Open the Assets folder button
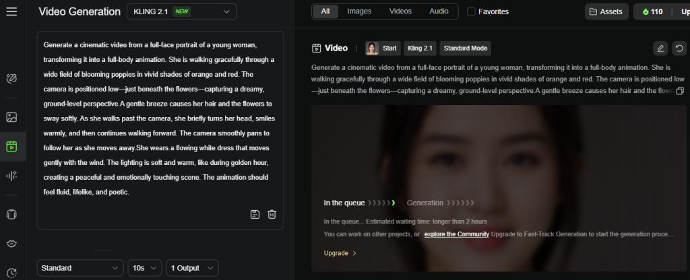Screen dimensions: 690x280 [x=606, y=11]
